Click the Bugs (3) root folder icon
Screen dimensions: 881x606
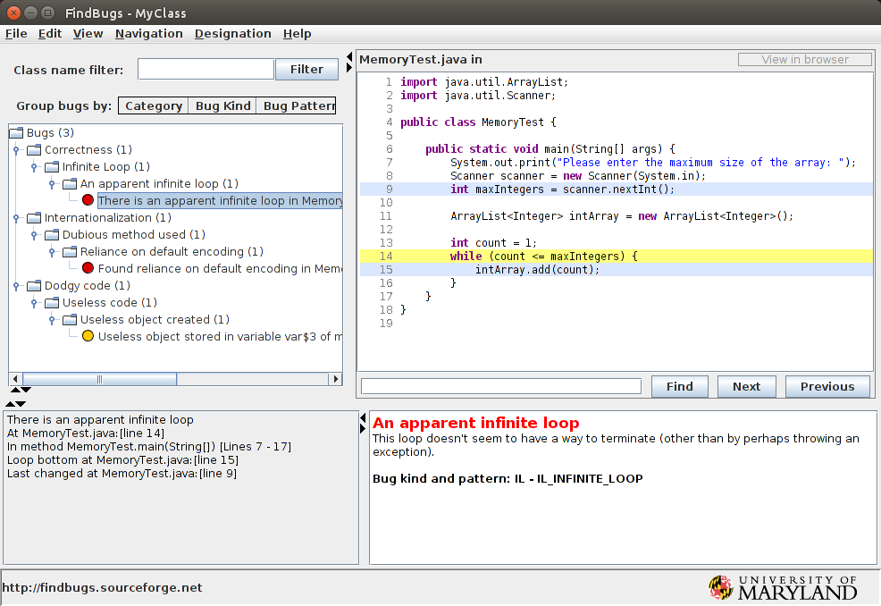click(16, 133)
